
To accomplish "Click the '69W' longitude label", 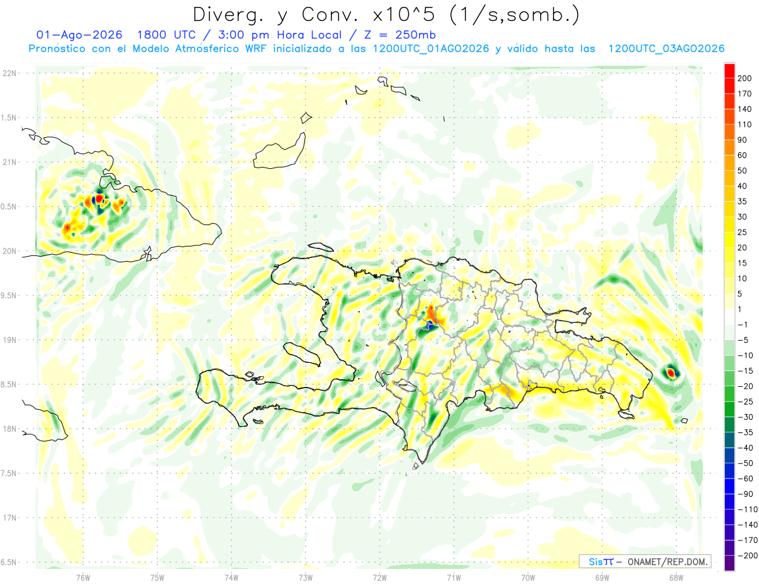I will 602,577.
